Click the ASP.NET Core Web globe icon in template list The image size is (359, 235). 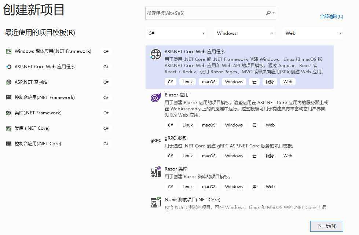(x=155, y=55)
